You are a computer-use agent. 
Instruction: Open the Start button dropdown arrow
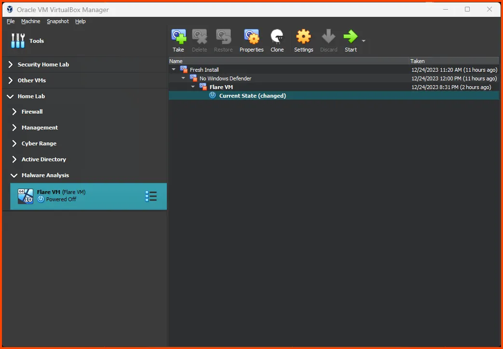364,40
